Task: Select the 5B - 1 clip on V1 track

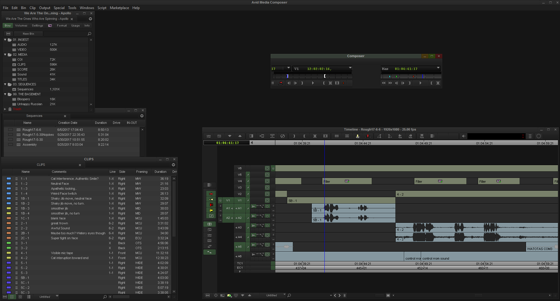Action: tap(341, 200)
